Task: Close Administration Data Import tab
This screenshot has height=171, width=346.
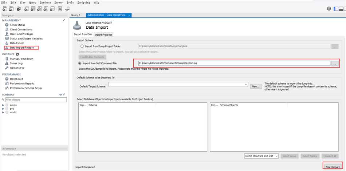Action: (129, 15)
